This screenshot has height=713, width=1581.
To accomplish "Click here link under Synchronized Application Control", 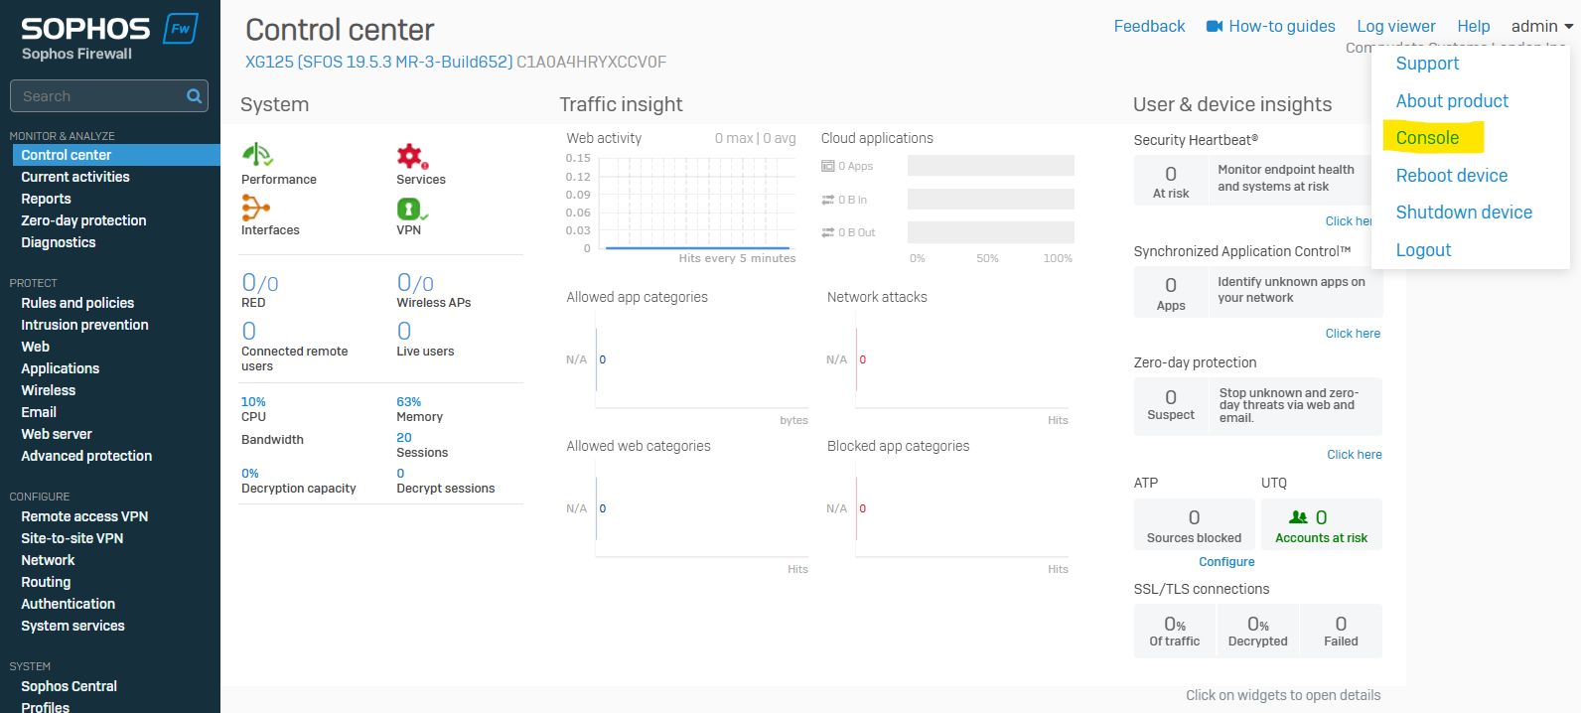I will [x=1353, y=334].
